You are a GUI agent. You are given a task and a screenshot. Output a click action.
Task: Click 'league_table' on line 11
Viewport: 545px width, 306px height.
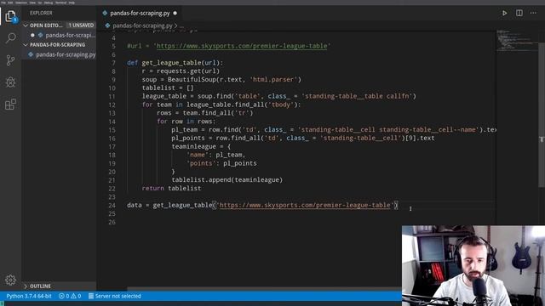(164, 96)
